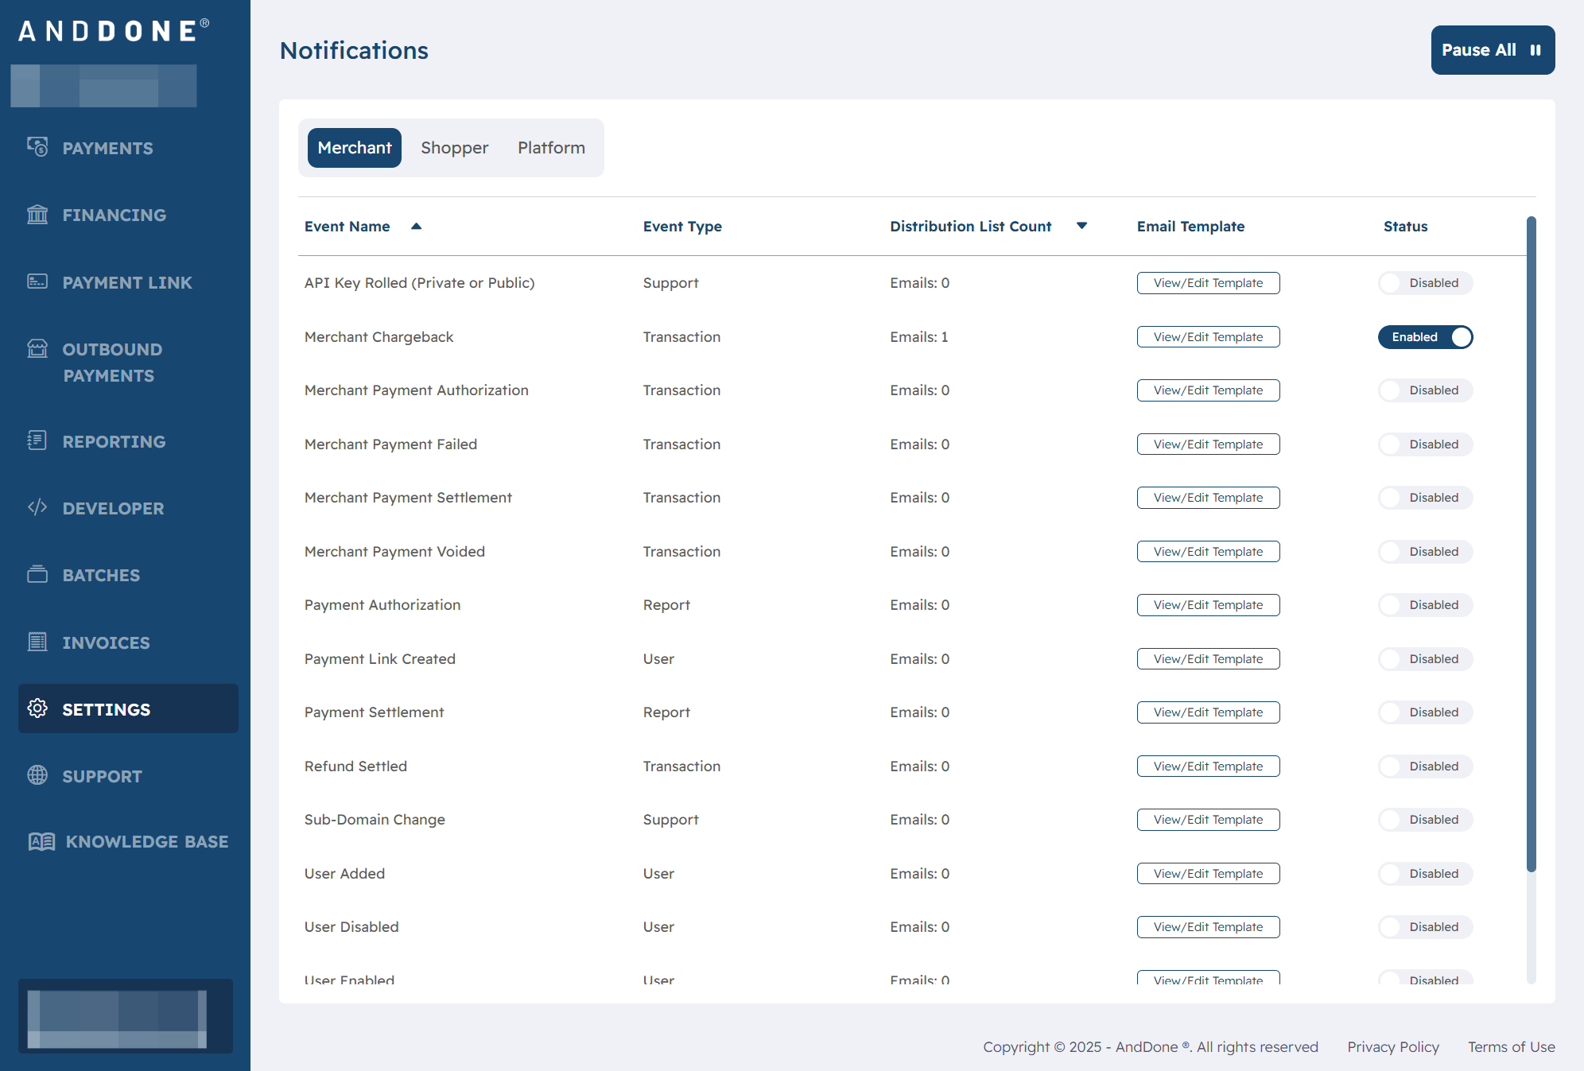1584x1071 pixels.
Task: Click the Knowledge Base book icon
Action: (41, 841)
